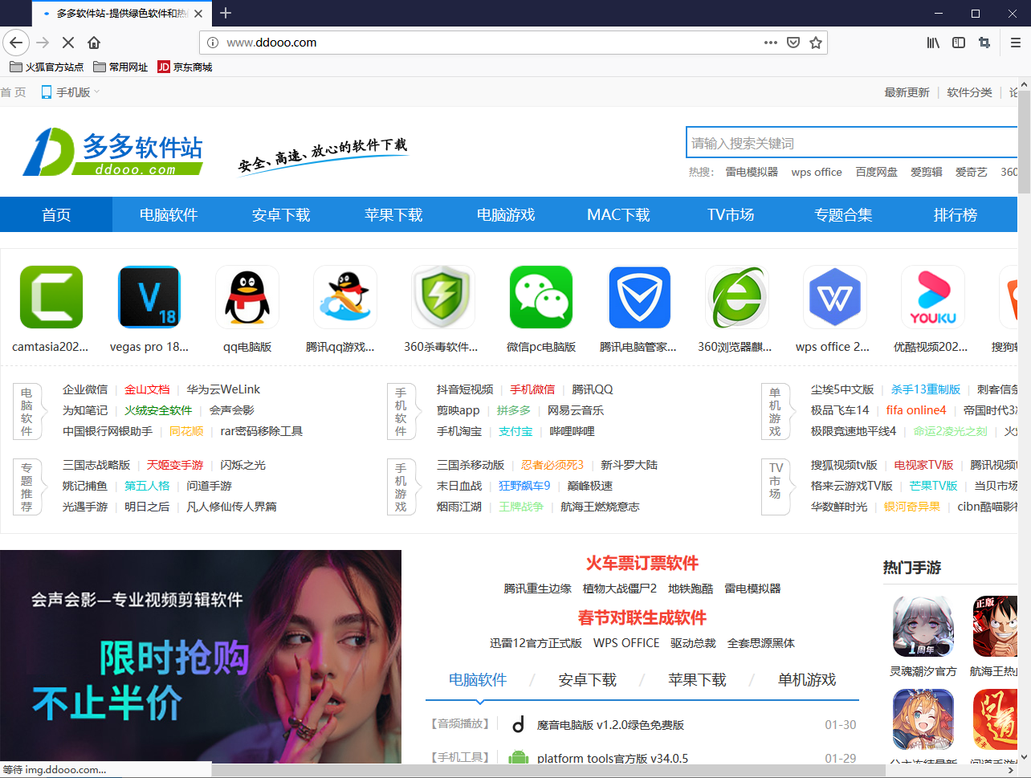The image size is (1031, 778).
Task: Open the 爱奇艺 hot search link
Action: click(x=972, y=172)
